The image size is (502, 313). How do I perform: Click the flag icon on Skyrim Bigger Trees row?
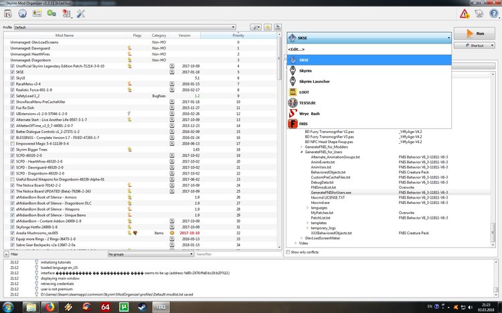pos(129,149)
